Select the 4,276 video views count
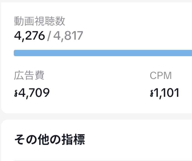 (x=29, y=36)
